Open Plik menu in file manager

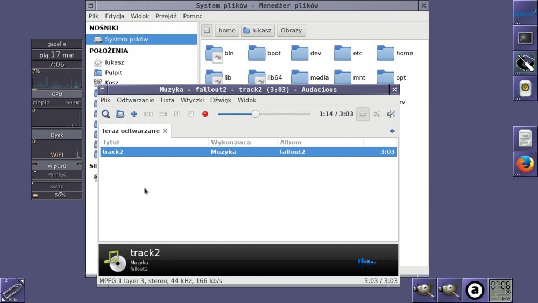pyautogui.click(x=93, y=16)
